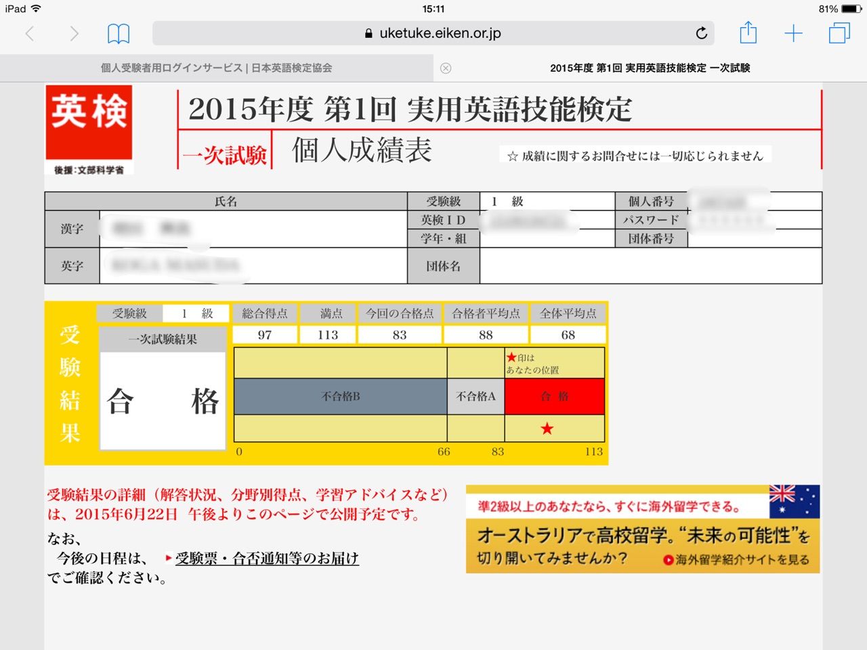
Task: Click the gray 不合格B bar segment
Action: tap(341, 397)
